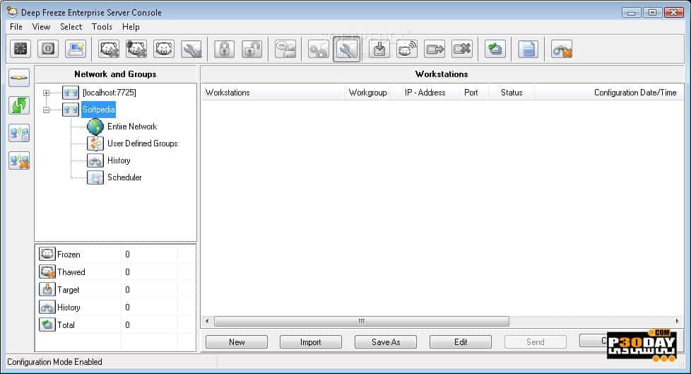Image resolution: width=691 pixels, height=374 pixels.
Task: Click the Restart workstation toolbar icon
Action: click(x=20, y=49)
